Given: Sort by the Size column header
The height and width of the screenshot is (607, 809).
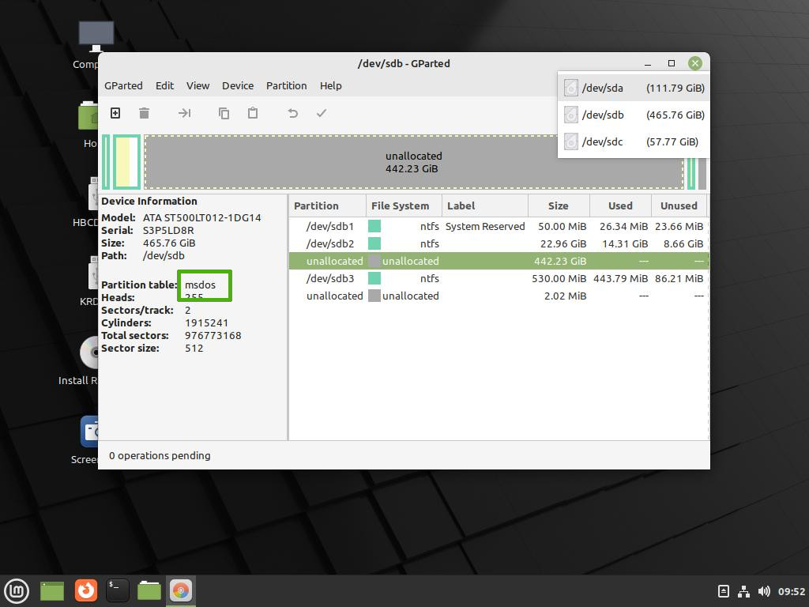Looking at the screenshot, I should click(558, 205).
